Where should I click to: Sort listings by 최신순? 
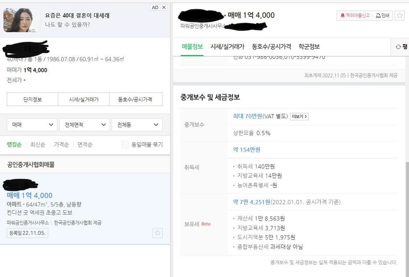click(x=38, y=145)
